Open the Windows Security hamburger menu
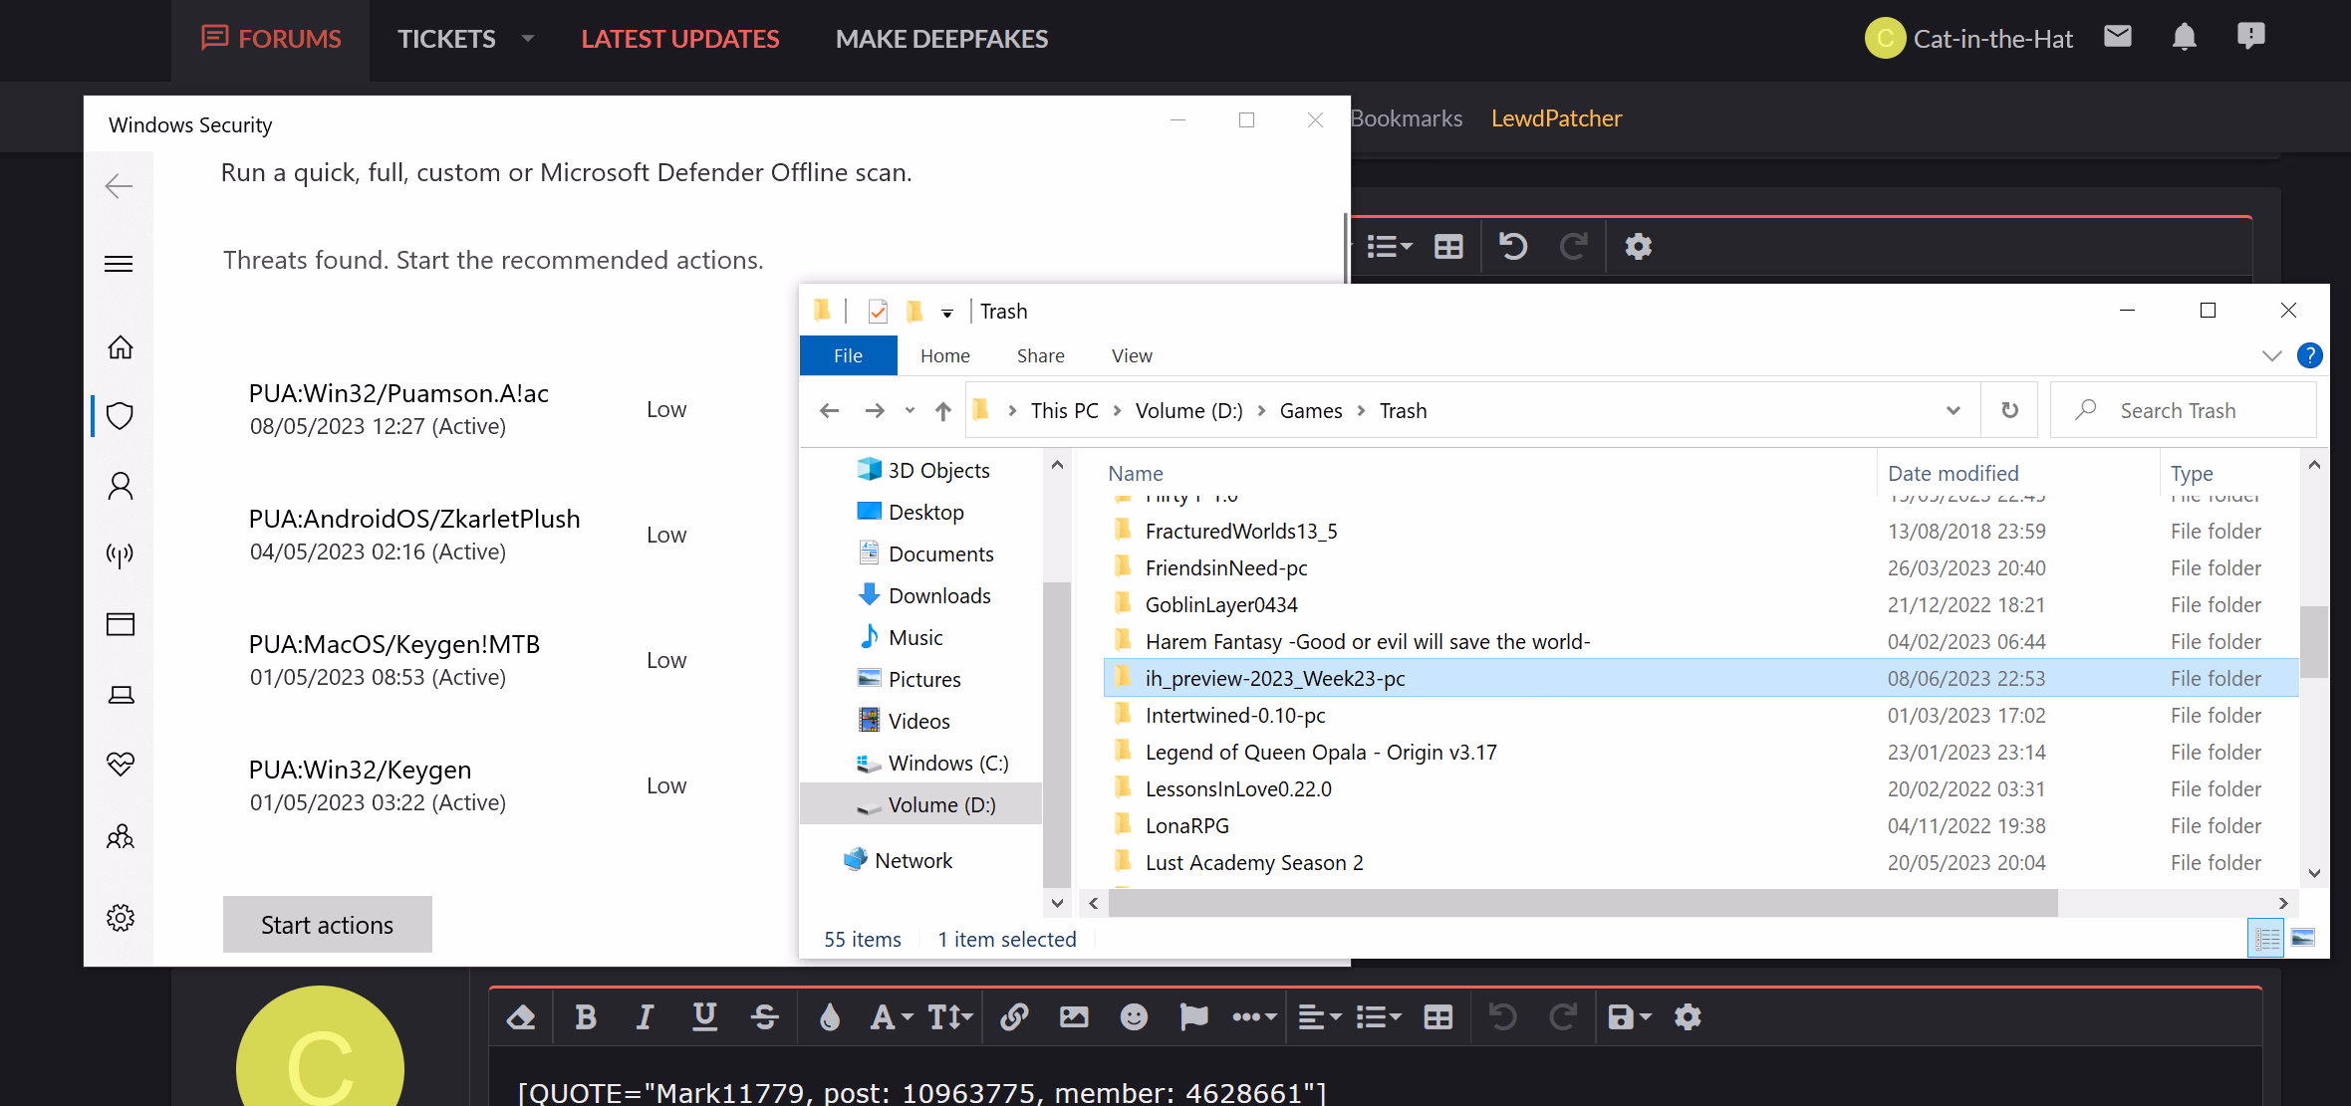The width and height of the screenshot is (2351, 1106). (119, 264)
